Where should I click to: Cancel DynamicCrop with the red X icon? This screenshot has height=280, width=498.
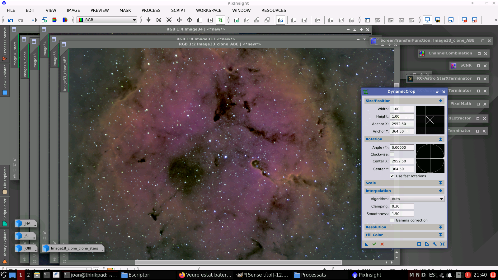point(382,244)
